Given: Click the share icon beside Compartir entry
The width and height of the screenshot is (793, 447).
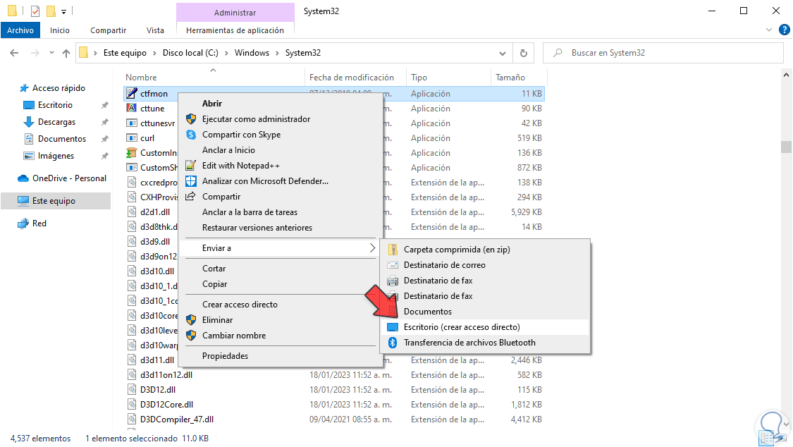Looking at the screenshot, I should click(x=190, y=196).
